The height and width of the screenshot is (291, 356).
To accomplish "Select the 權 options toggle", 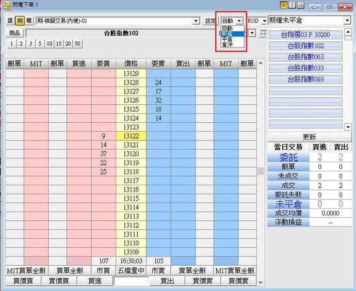I will tap(29, 21).
